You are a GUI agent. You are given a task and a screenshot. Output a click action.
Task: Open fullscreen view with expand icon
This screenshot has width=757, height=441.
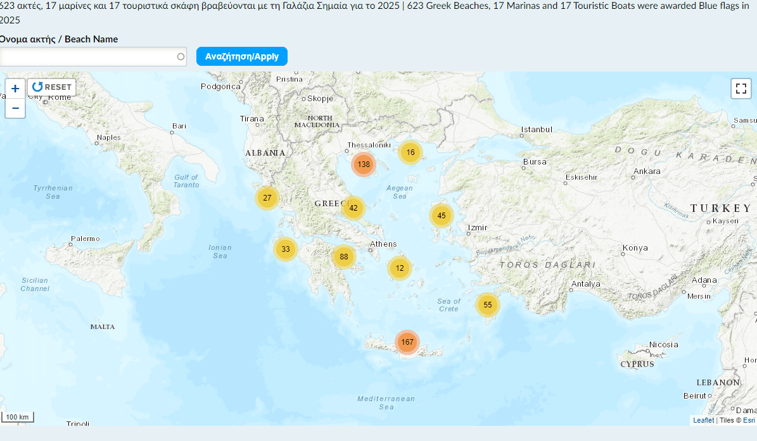pos(741,89)
